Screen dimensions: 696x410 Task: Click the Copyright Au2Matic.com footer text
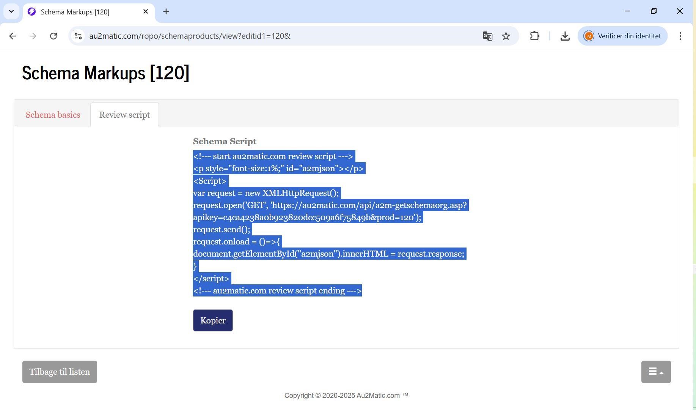(346, 396)
